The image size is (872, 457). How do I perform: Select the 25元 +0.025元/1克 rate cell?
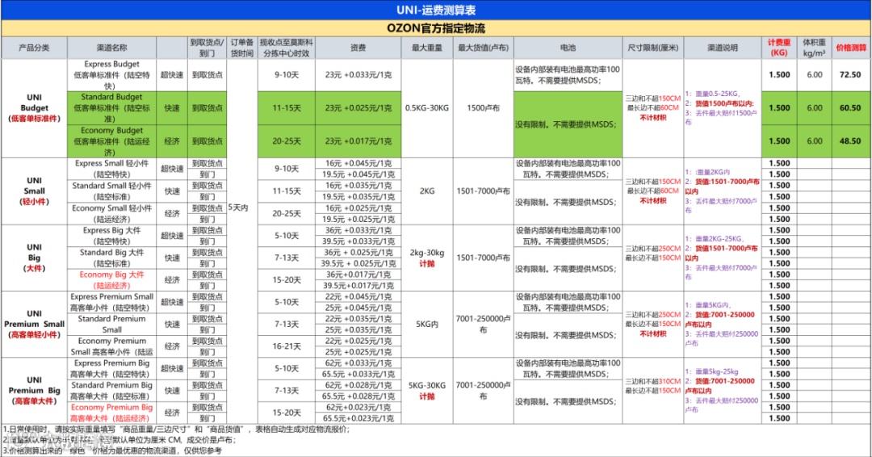pos(358,352)
